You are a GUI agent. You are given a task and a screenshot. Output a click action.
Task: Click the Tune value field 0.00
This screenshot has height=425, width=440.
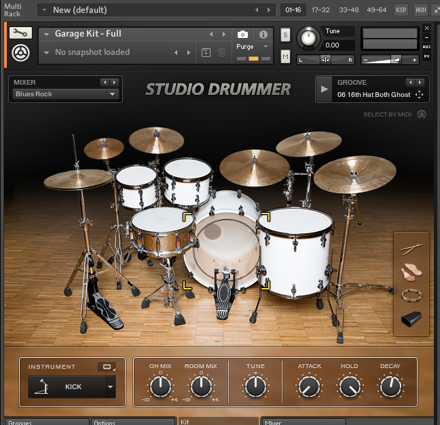[x=338, y=45]
